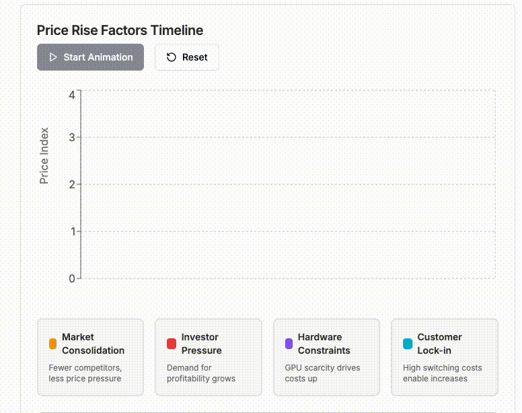Click 'High switching costs enable increases' description
Viewport: 522px width, 413px height.
443,373
